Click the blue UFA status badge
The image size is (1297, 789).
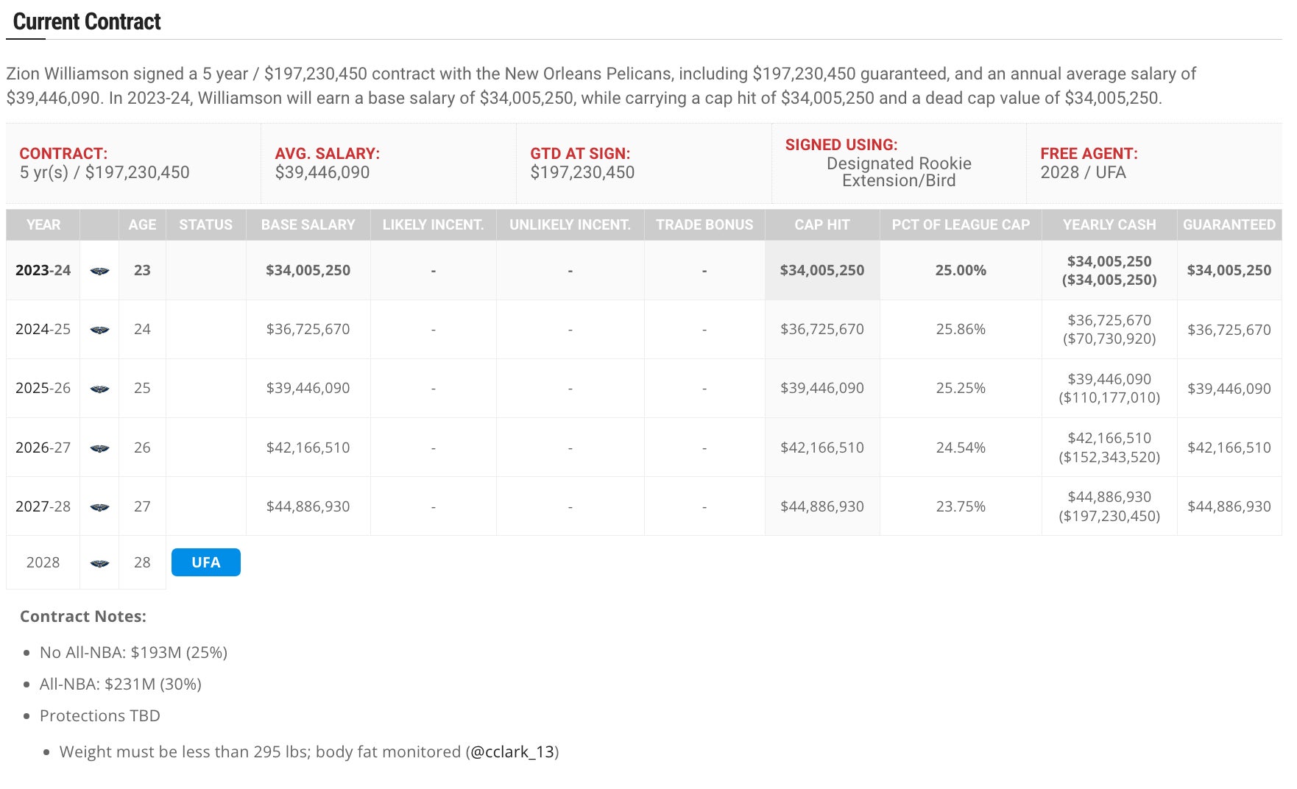point(205,562)
